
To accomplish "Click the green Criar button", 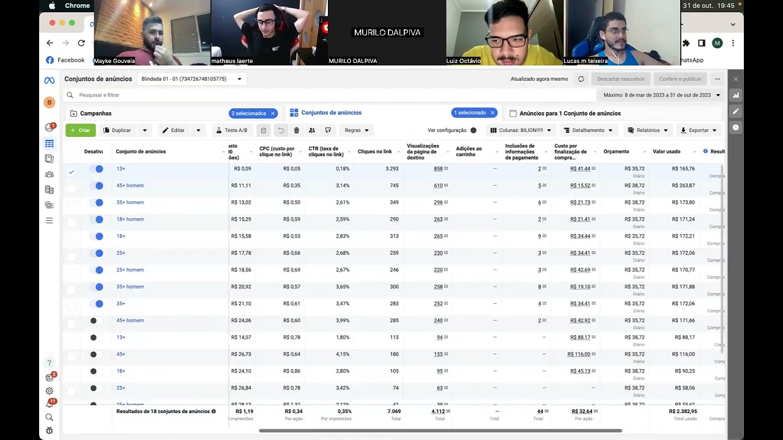I will (80, 130).
